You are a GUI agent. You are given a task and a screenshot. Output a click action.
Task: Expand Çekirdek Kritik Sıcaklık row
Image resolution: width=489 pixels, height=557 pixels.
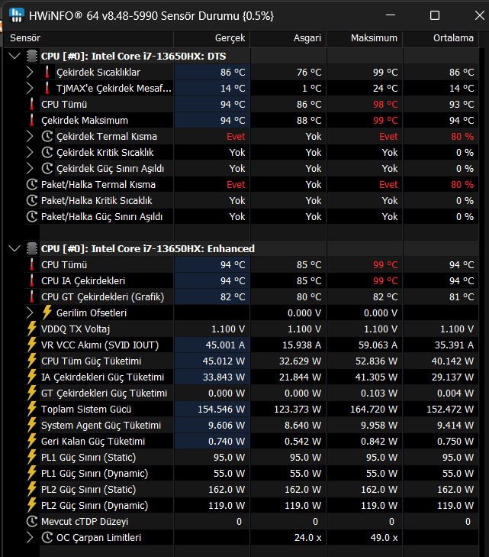(31, 152)
